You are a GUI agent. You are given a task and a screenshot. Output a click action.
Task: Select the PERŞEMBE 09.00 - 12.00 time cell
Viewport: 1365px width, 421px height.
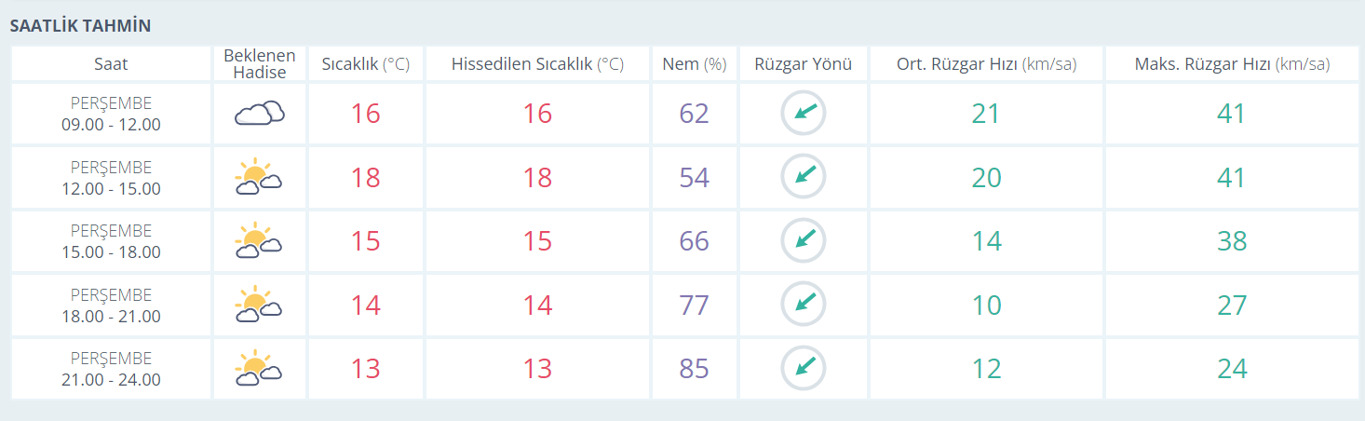pyautogui.click(x=111, y=114)
